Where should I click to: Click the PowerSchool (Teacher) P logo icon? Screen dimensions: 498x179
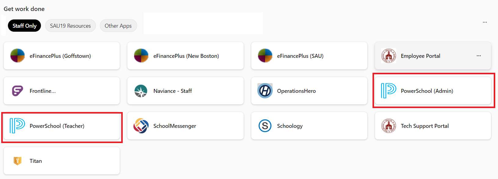(17, 126)
